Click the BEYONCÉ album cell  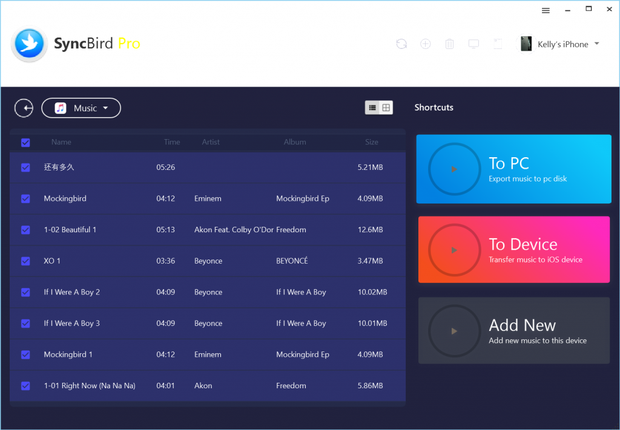click(x=292, y=261)
